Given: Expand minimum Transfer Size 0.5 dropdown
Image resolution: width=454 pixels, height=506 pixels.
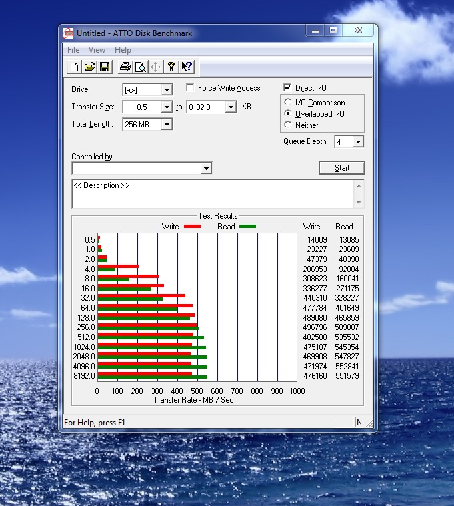Looking at the screenshot, I should [167, 107].
